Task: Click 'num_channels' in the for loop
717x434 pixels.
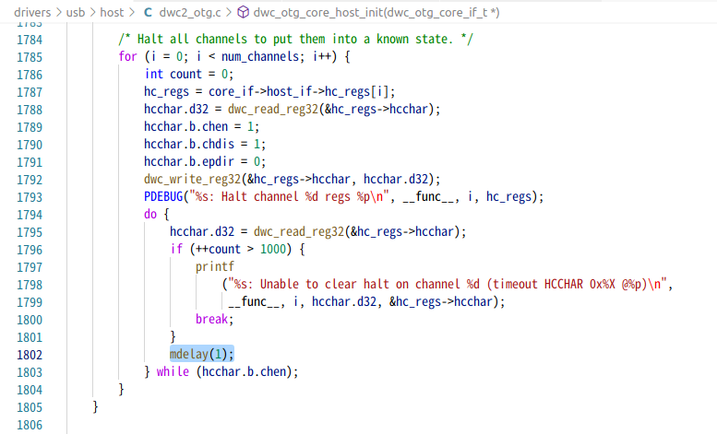Action: (x=260, y=56)
